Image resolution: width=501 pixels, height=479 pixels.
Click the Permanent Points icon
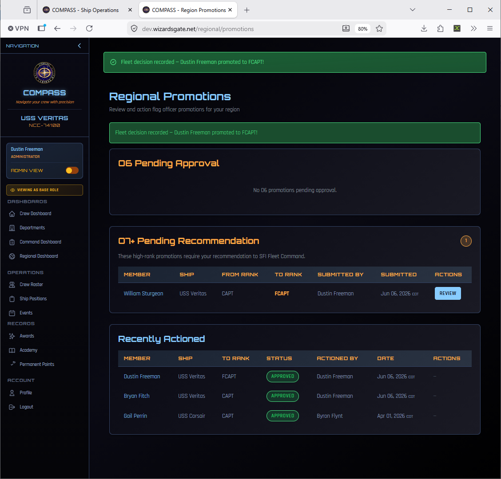pyautogui.click(x=13, y=364)
